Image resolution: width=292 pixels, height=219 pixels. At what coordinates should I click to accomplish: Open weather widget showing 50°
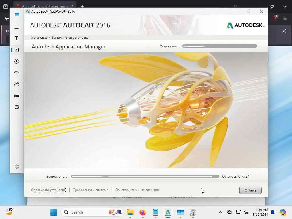click(x=9, y=212)
